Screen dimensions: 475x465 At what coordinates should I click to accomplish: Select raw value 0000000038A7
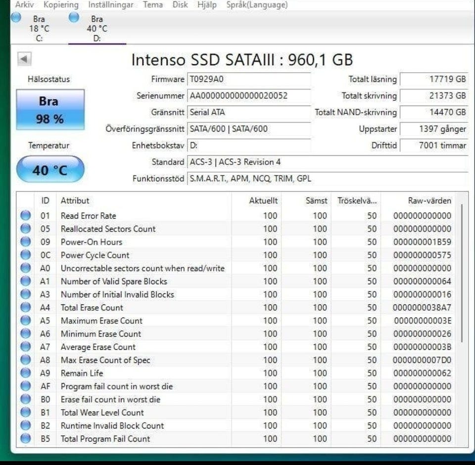click(422, 308)
